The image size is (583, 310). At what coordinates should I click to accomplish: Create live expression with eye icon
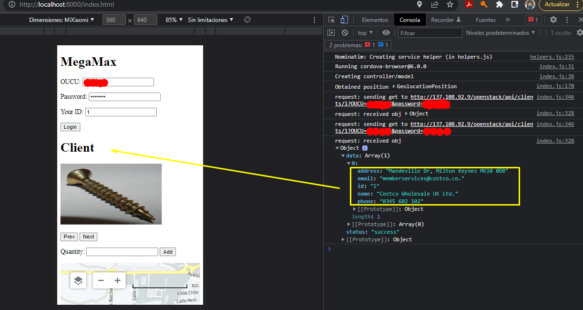coord(386,33)
